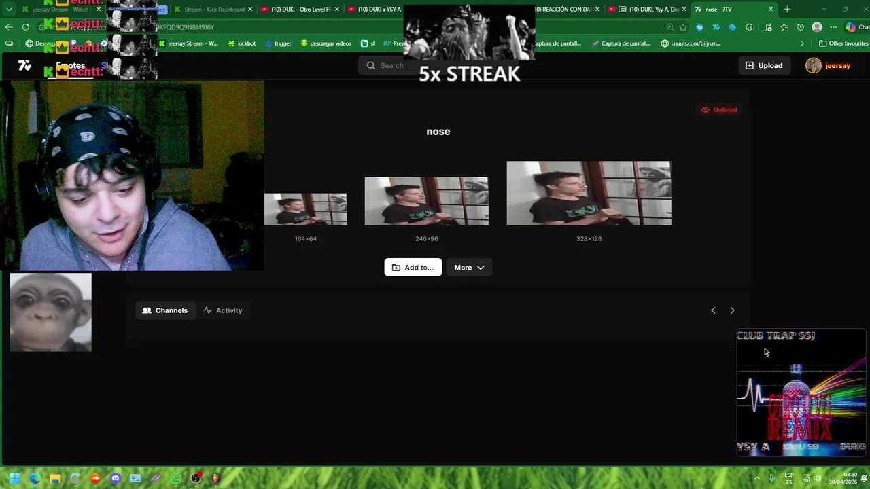This screenshot has width=870, height=489.
Task: Open the browser profile avatar
Action: pyautogui.click(x=817, y=27)
